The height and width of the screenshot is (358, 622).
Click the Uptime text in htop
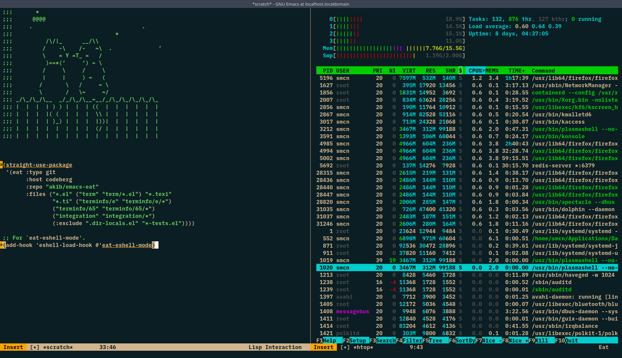(508, 33)
